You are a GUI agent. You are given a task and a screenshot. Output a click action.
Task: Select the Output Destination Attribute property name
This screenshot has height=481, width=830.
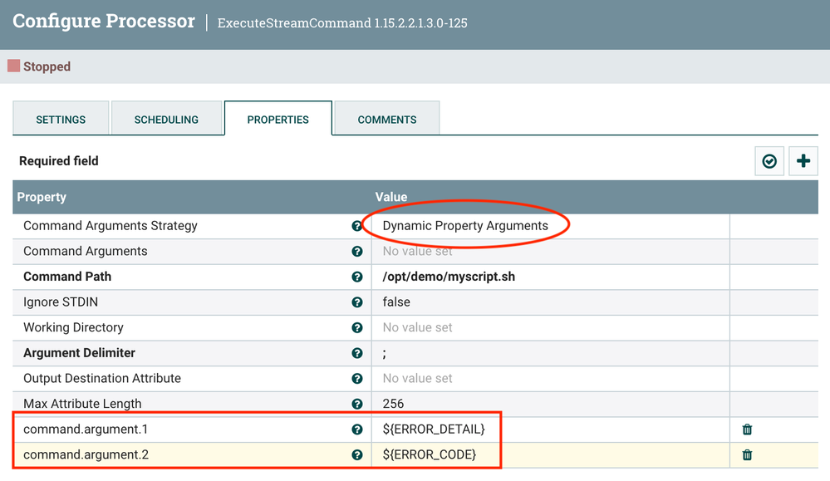point(102,378)
